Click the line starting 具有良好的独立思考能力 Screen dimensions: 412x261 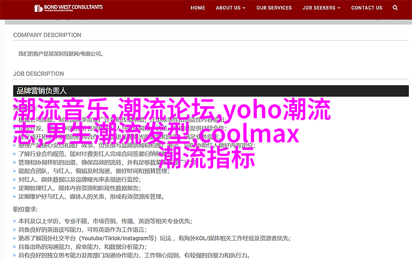pos(134,256)
